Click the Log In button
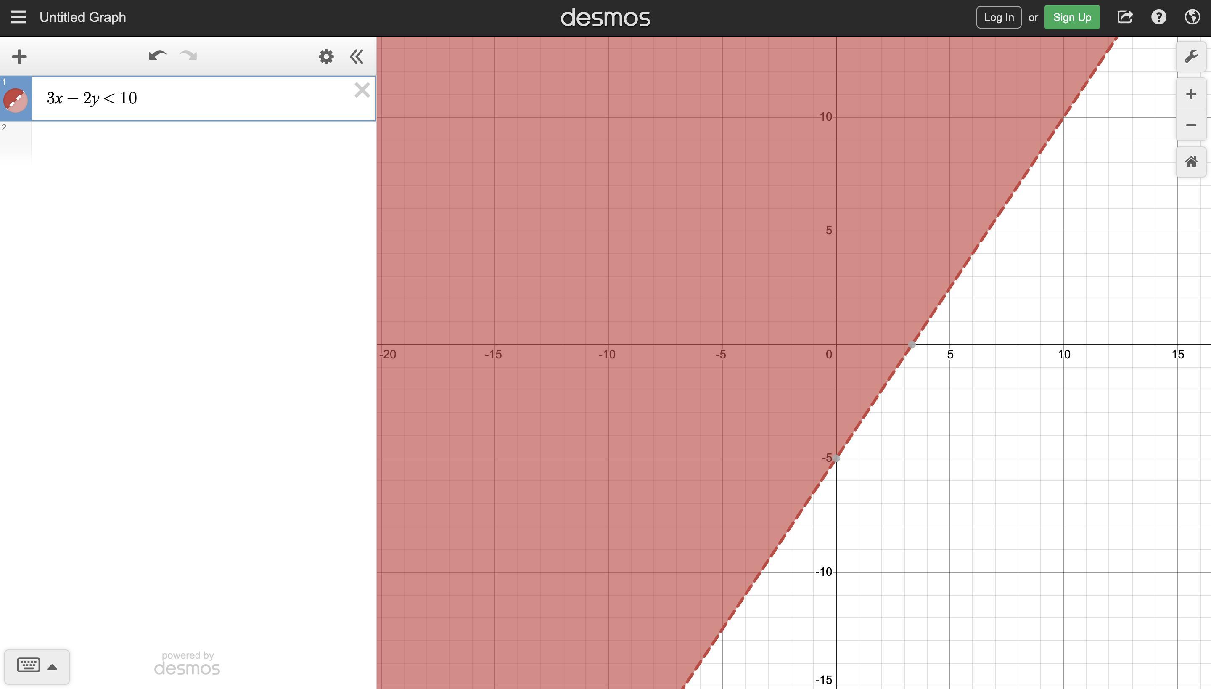Screen dimensions: 1211x689 pos(998,18)
